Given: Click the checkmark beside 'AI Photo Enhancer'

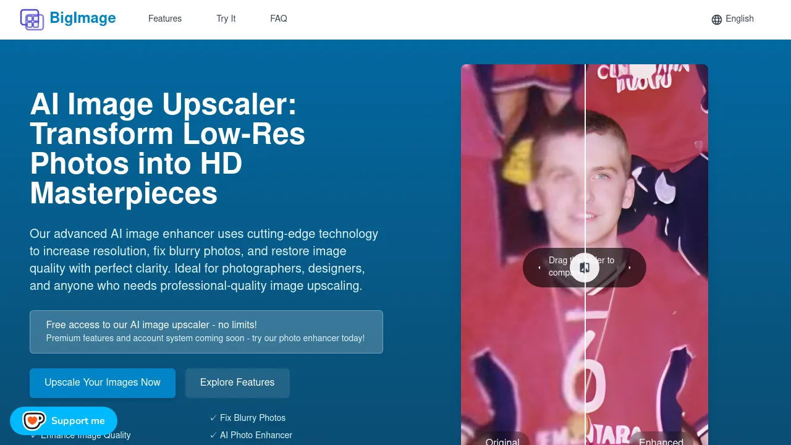Looking at the screenshot, I should pyautogui.click(x=214, y=435).
